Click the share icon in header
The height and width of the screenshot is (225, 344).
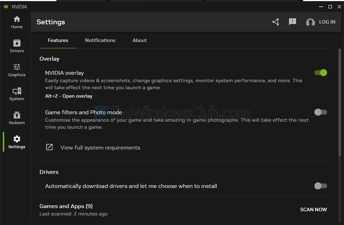(x=276, y=22)
